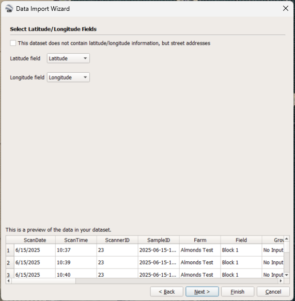Select the ScanTime column header

click(x=76, y=240)
